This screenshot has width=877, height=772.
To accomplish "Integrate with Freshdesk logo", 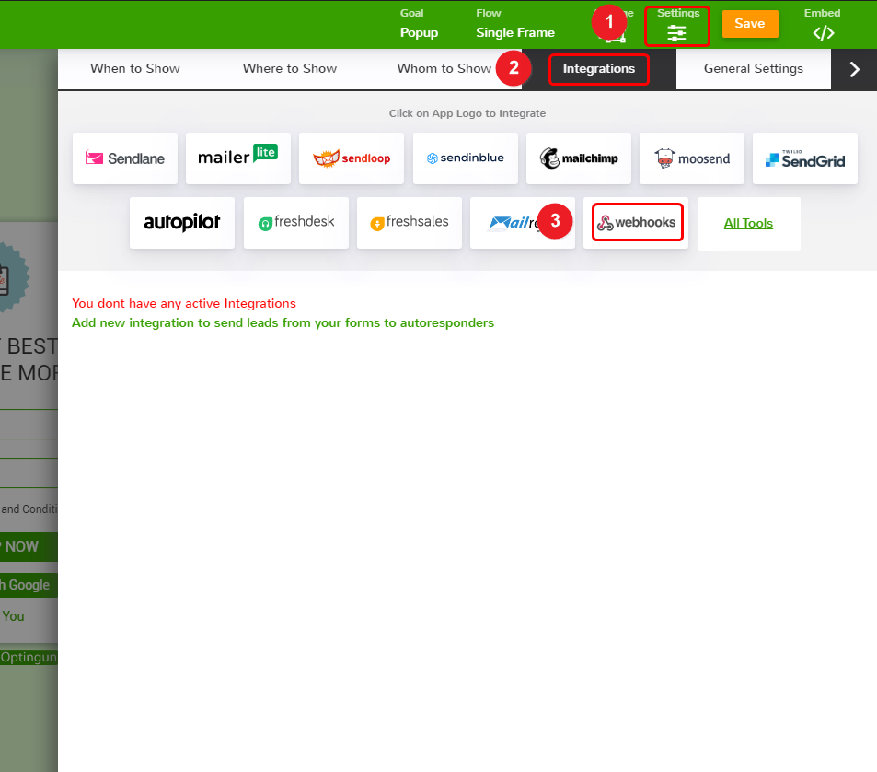I will pyautogui.click(x=296, y=223).
